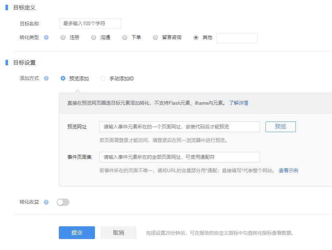Choose the 下单 conversion type option
332x250 pixels.
point(125,38)
